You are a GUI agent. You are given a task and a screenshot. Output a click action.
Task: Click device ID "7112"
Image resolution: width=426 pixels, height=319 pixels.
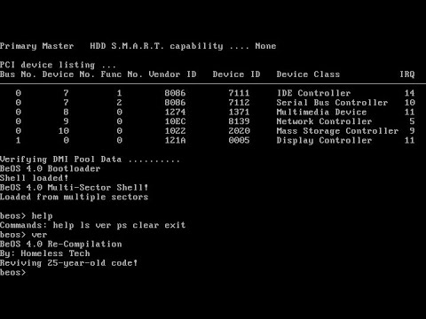pyautogui.click(x=239, y=103)
